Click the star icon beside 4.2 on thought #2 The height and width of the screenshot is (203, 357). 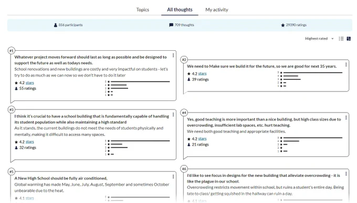189,74
